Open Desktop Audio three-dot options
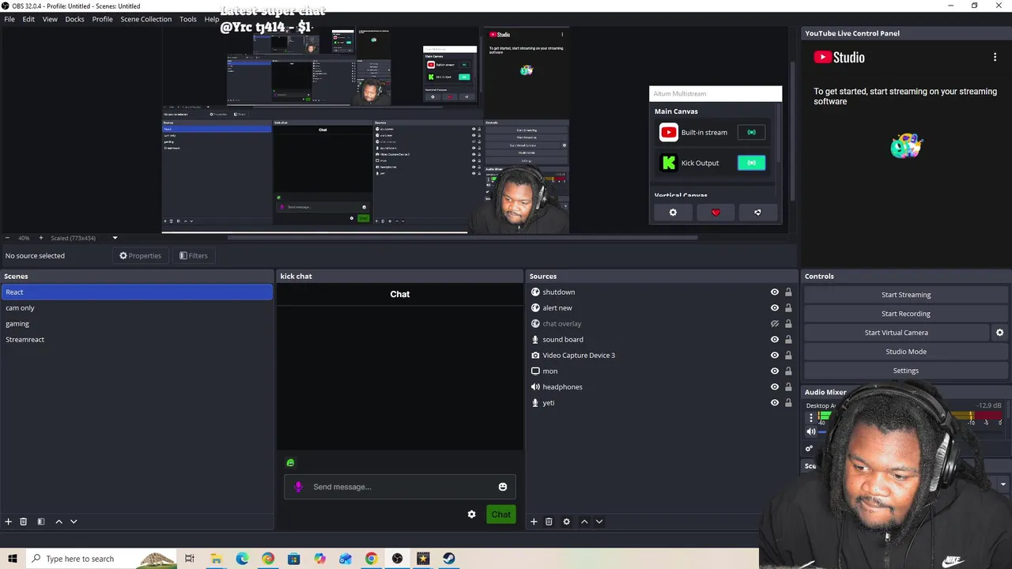Viewport: 1012px width, 569px height. pyautogui.click(x=810, y=417)
